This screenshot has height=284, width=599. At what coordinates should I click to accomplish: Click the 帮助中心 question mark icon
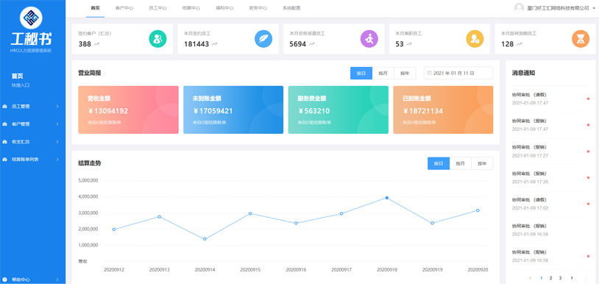pos(4,280)
